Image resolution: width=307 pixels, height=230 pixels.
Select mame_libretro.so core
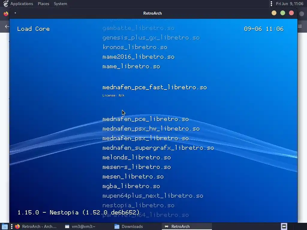[x=131, y=66]
